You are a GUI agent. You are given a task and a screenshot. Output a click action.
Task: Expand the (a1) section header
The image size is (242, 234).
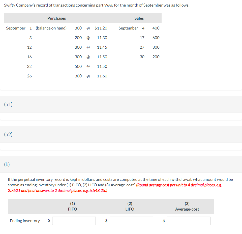click(8, 104)
